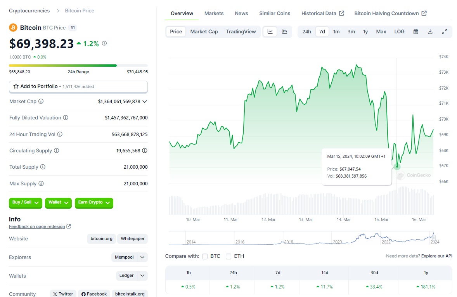Select Market Cap chart mode toggle
This screenshot has width=457, height=297.
[x=204, y=31]
